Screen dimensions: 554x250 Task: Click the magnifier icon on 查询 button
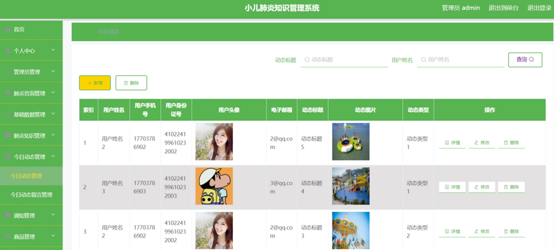coord(532,60)
